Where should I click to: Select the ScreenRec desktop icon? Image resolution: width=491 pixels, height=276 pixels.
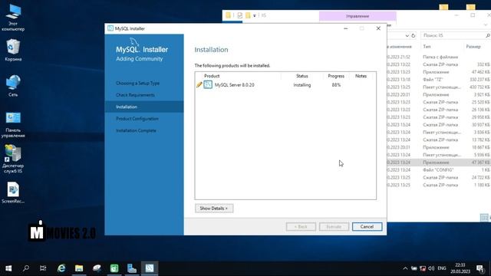point(13,192)
